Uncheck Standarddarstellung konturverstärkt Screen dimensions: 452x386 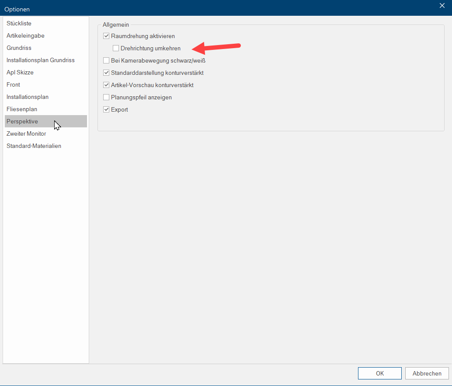pos(106,73)
